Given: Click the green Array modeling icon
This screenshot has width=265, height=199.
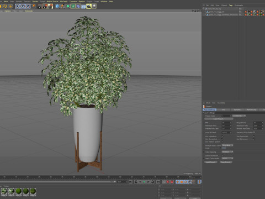Looking at the screenshot, I should (73, 6).
